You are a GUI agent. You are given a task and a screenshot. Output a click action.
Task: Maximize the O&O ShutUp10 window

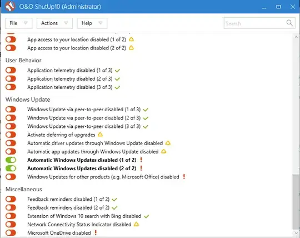click(278, 7)
